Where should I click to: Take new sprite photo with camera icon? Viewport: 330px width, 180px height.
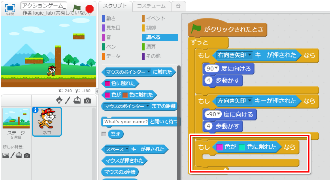[x=88, y=101]
